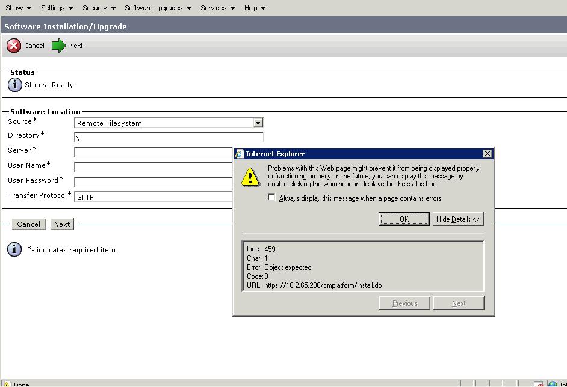Click into the User Name field

click(x=153, y=167)
